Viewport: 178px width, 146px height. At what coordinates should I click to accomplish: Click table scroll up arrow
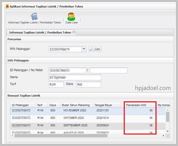point(167,110)
